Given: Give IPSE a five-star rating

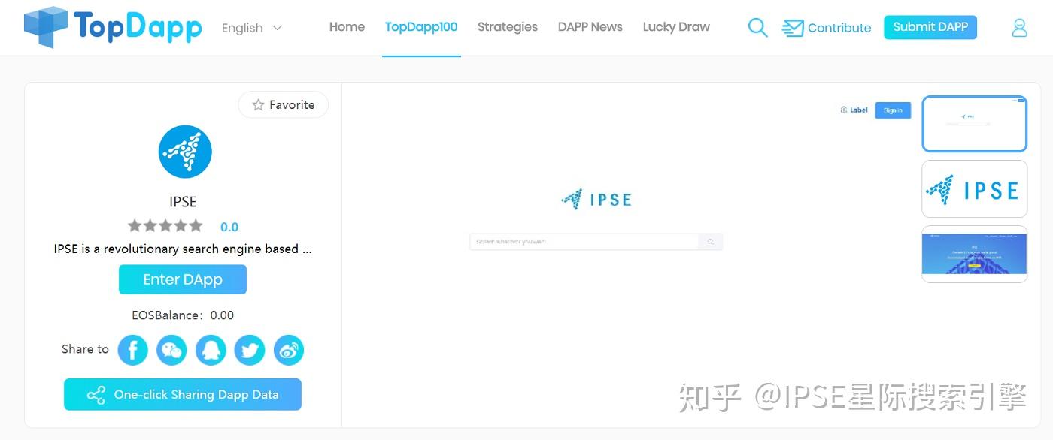Looking at the screenshot, I should point(194,226).
